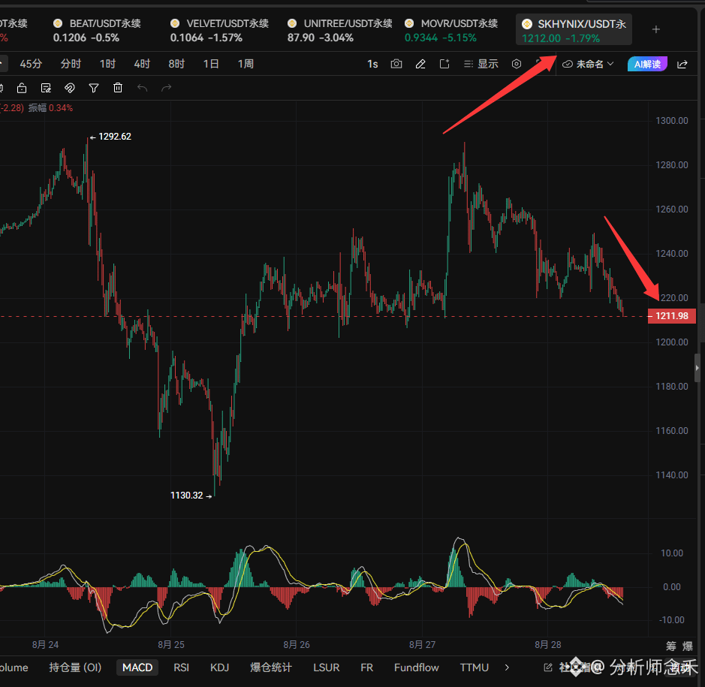Show more indicators with right chevron
The height and width of the screenshot is (687, 705).
pyautogui.click(x=507, y=667)
